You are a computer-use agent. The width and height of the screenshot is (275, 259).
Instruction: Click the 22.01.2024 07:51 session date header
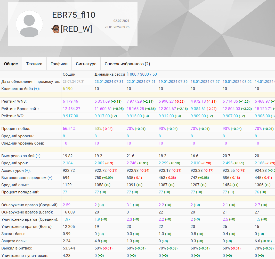[141, 82]
